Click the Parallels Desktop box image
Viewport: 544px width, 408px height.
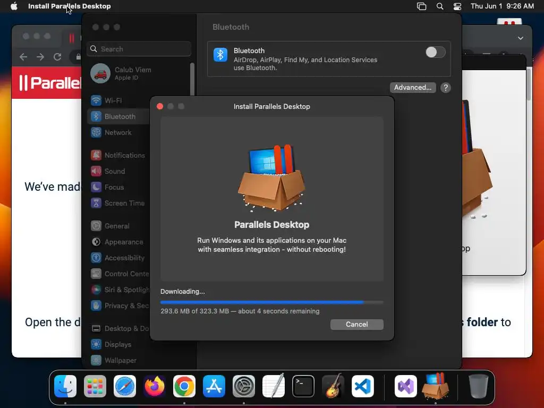[271, 178]
